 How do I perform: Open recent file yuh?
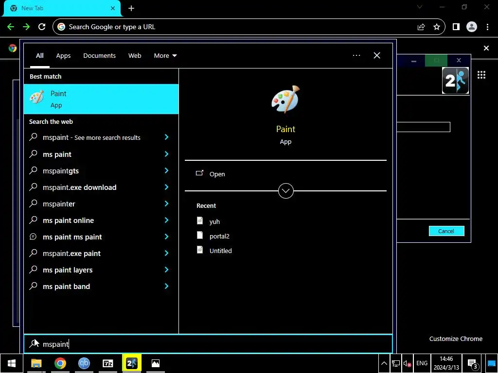[x=214, y=221]
